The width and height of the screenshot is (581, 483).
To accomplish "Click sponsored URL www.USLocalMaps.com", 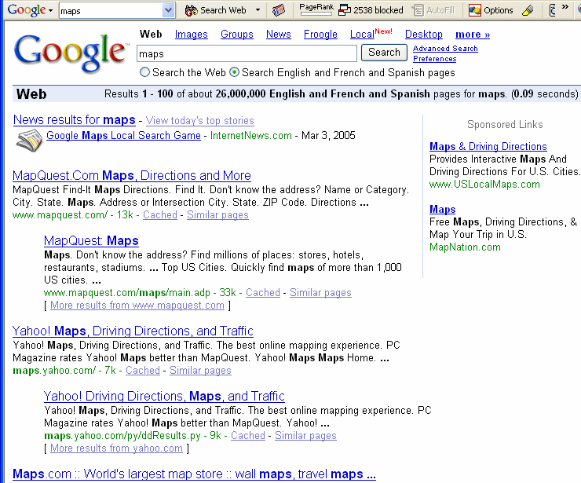I will click(484, 185).
